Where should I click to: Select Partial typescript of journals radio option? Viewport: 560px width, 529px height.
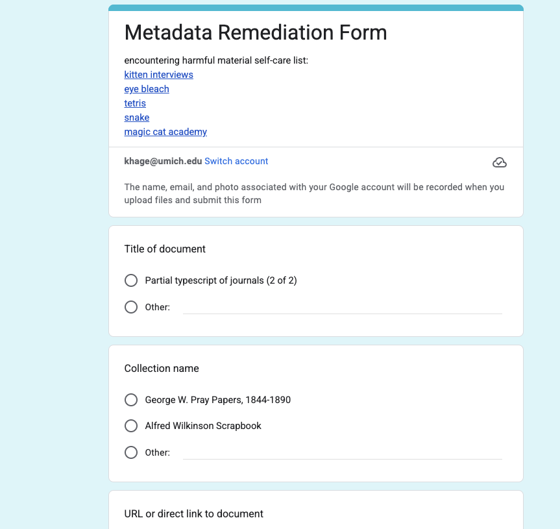131,280
